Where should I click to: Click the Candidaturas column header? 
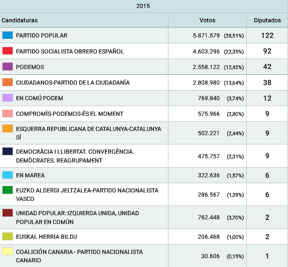[20, 20]
